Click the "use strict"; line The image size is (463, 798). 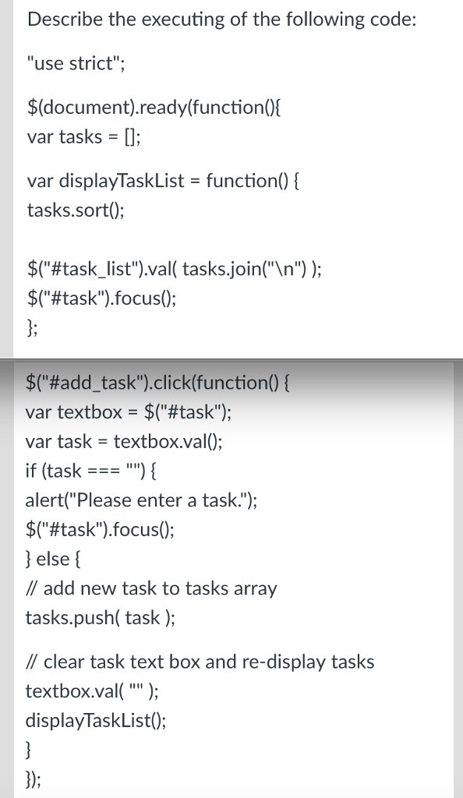[x=76, y=64]
